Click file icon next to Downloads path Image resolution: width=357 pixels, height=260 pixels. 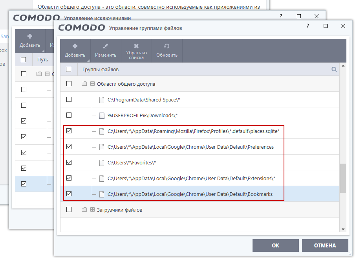point(102,115)
